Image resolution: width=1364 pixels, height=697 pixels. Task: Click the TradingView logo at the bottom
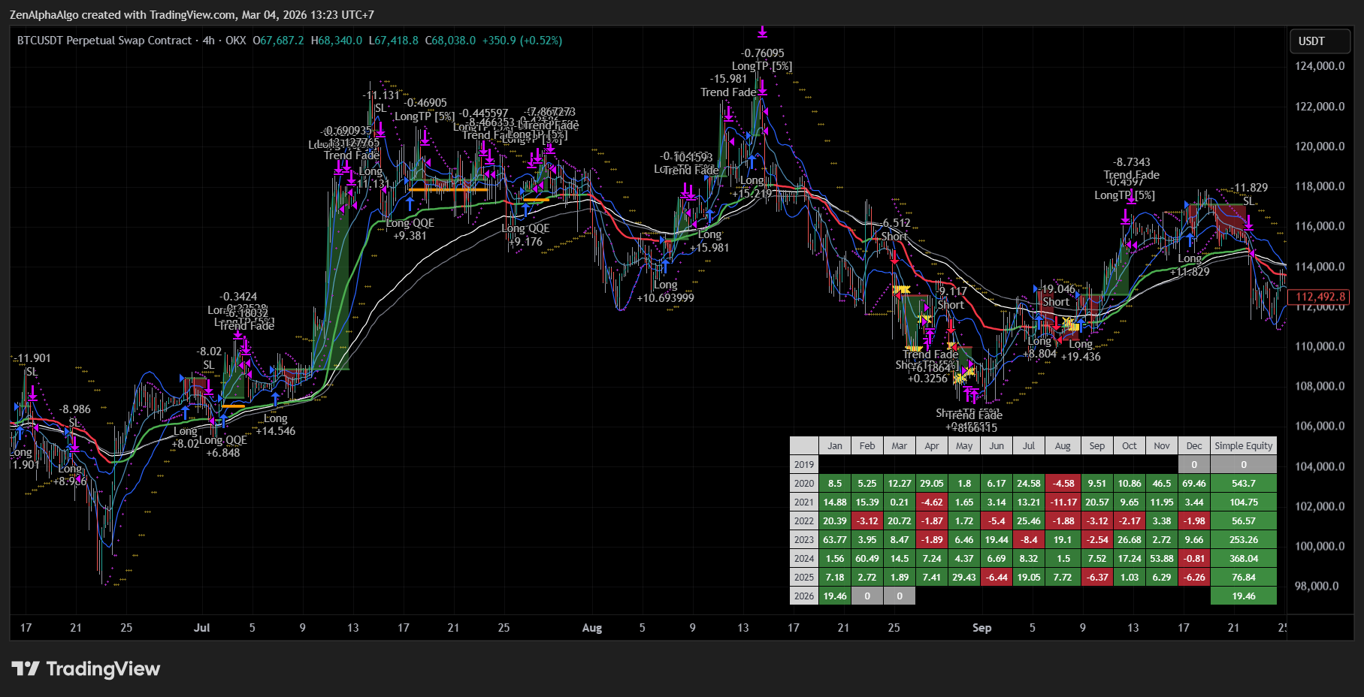(x=86, y=668)
